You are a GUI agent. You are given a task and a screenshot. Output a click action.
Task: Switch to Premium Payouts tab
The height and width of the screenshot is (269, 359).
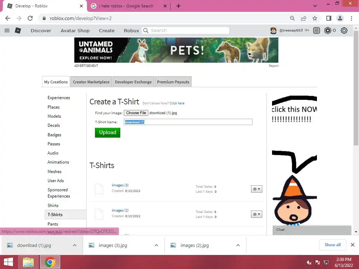pos(173,82)
